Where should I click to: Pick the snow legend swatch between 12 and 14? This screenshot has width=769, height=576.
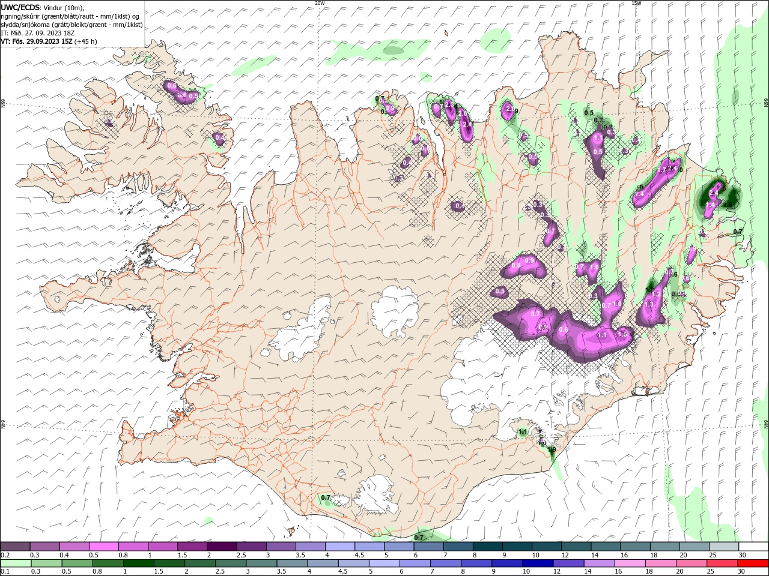click(x=576, y=547)
